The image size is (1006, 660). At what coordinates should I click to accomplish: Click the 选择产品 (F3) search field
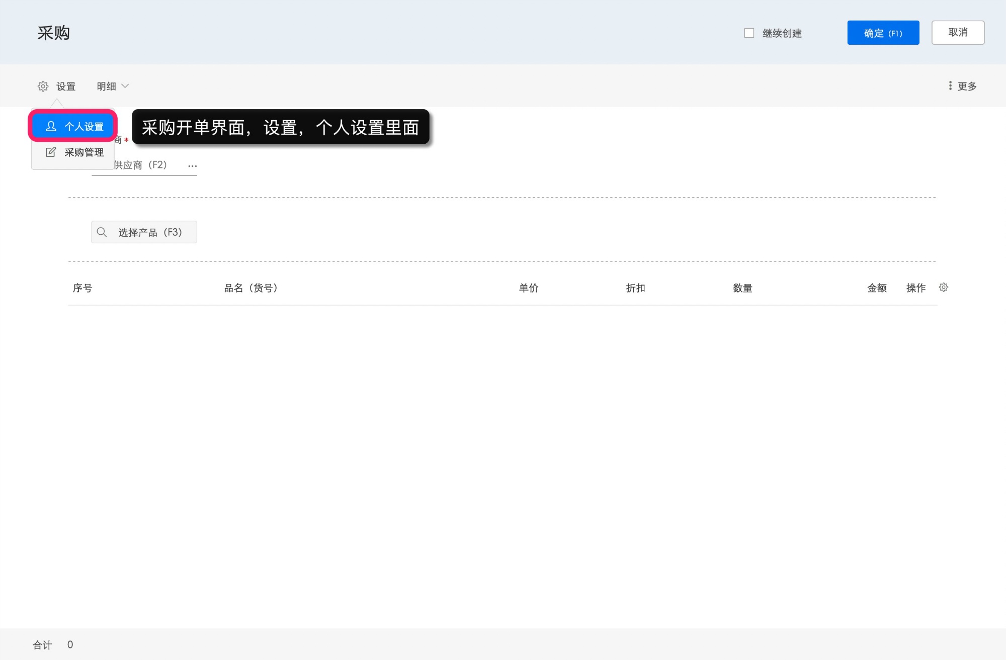point(144,232)
